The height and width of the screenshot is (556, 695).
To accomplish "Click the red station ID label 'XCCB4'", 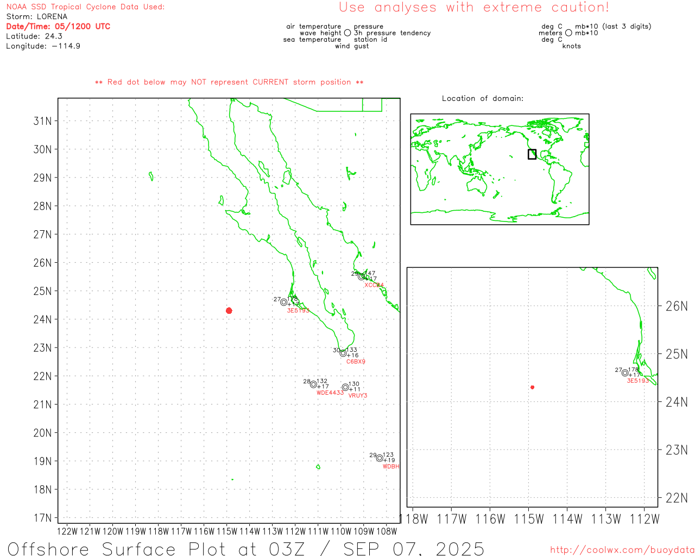I will (x=374, y=285).
